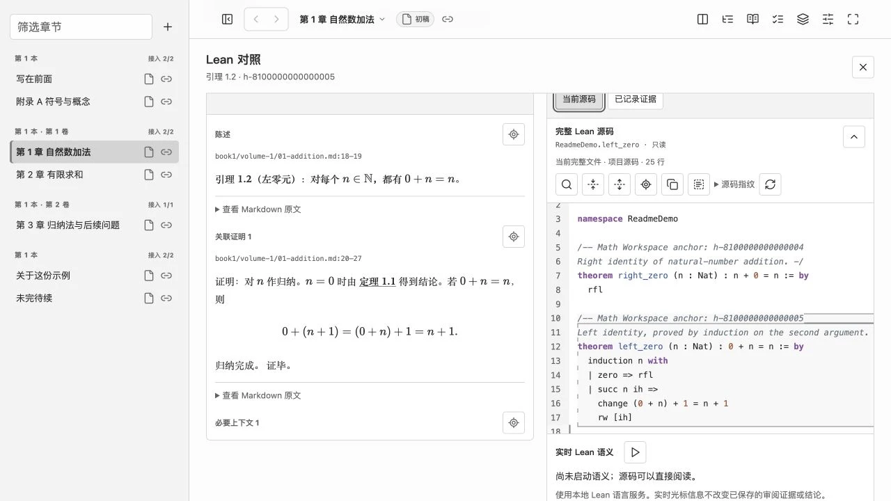Copy the Lean source code
891x501 pixels.
click(672, 184)
